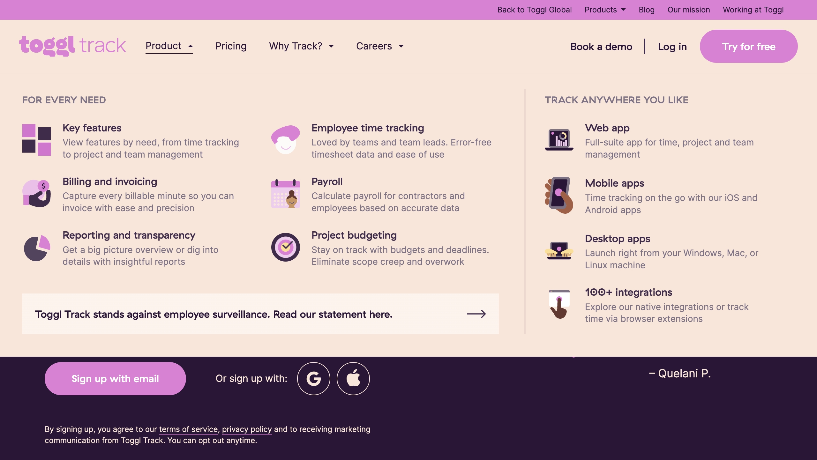Click the Toggl Track logo
This screenshot has height=460, width=817.
click(72, 46)
